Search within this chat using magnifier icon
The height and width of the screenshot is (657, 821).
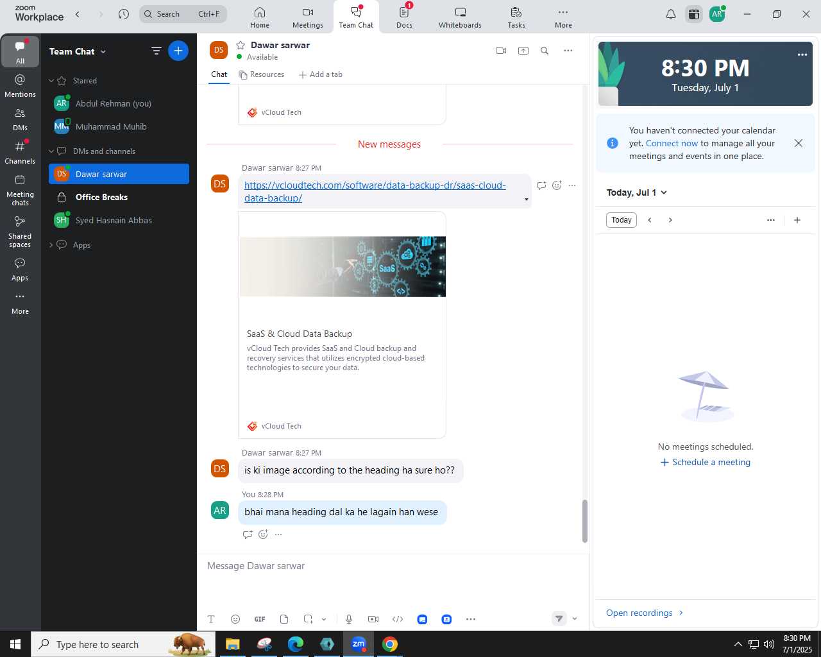(545, 51)
